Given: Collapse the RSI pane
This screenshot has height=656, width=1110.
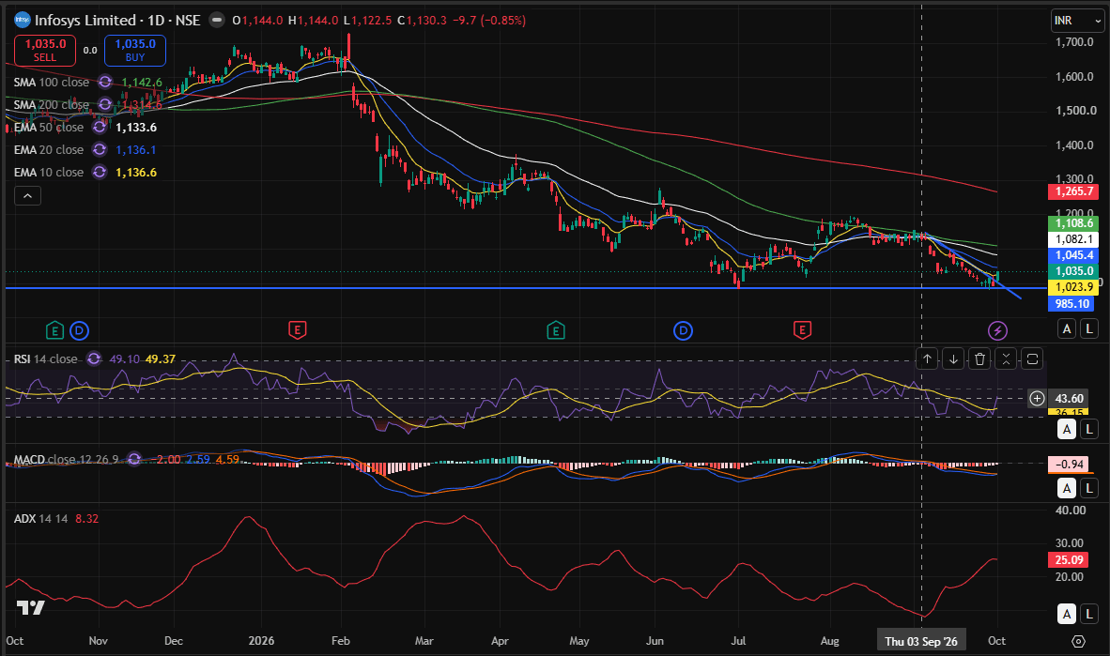Looking at the screenshot, I should click(x=1006, y=359).
